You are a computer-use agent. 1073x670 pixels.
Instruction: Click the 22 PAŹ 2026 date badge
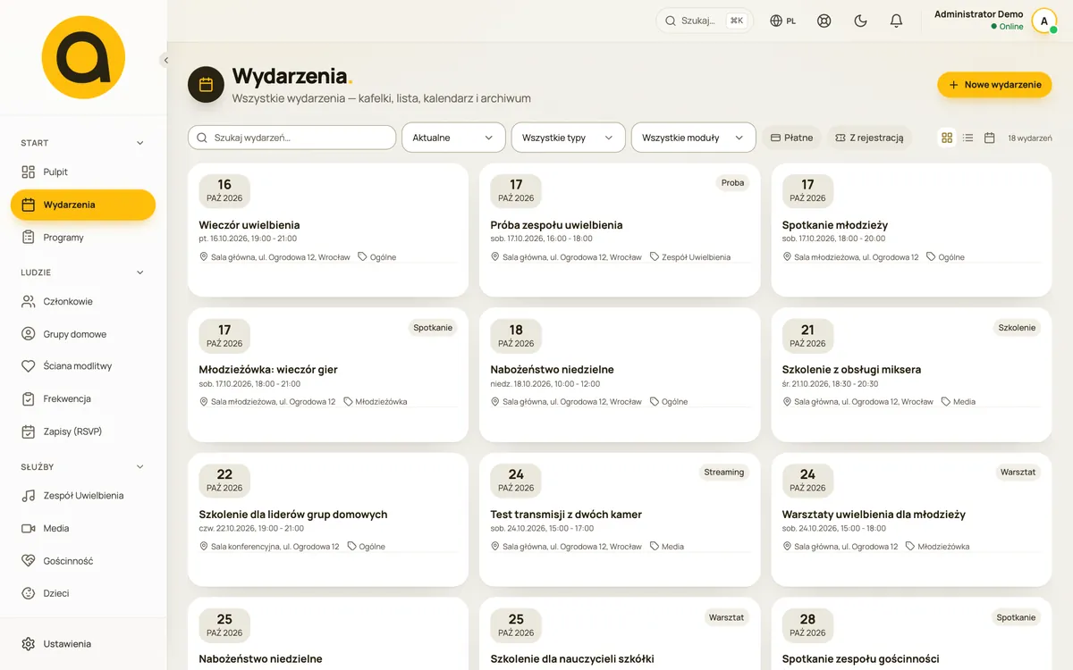(224, 481)
